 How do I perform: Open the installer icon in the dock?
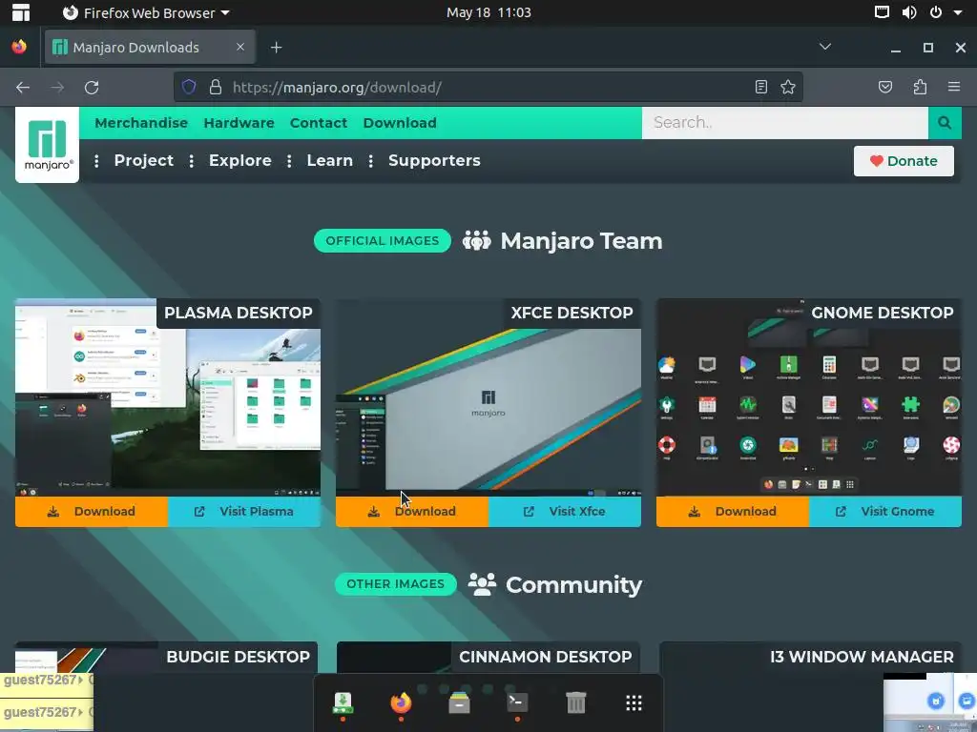(x=343, y=702)
